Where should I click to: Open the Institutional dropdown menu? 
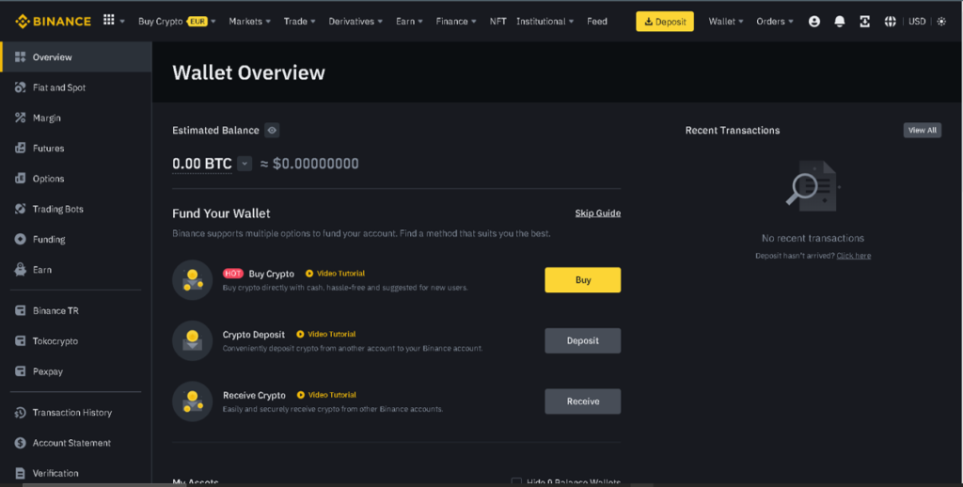(x=545, y=22)
